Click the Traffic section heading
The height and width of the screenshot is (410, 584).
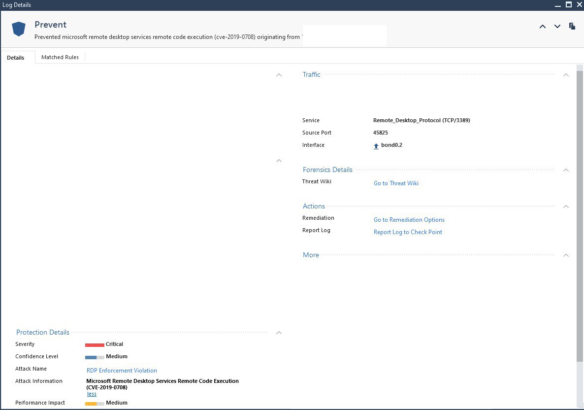(x=311, y=74)
